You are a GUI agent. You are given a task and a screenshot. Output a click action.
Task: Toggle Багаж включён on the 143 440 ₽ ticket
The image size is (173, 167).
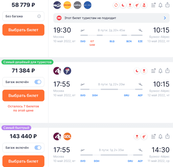pos(38,148)
